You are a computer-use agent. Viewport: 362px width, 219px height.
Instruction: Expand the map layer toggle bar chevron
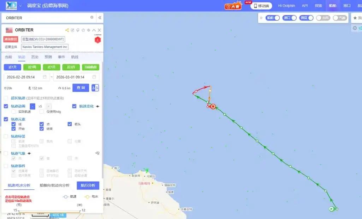[x=261, y=18]
